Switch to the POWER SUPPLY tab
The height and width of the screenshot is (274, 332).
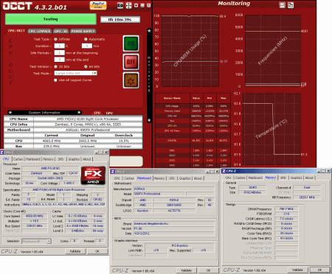tap(83, 31)
